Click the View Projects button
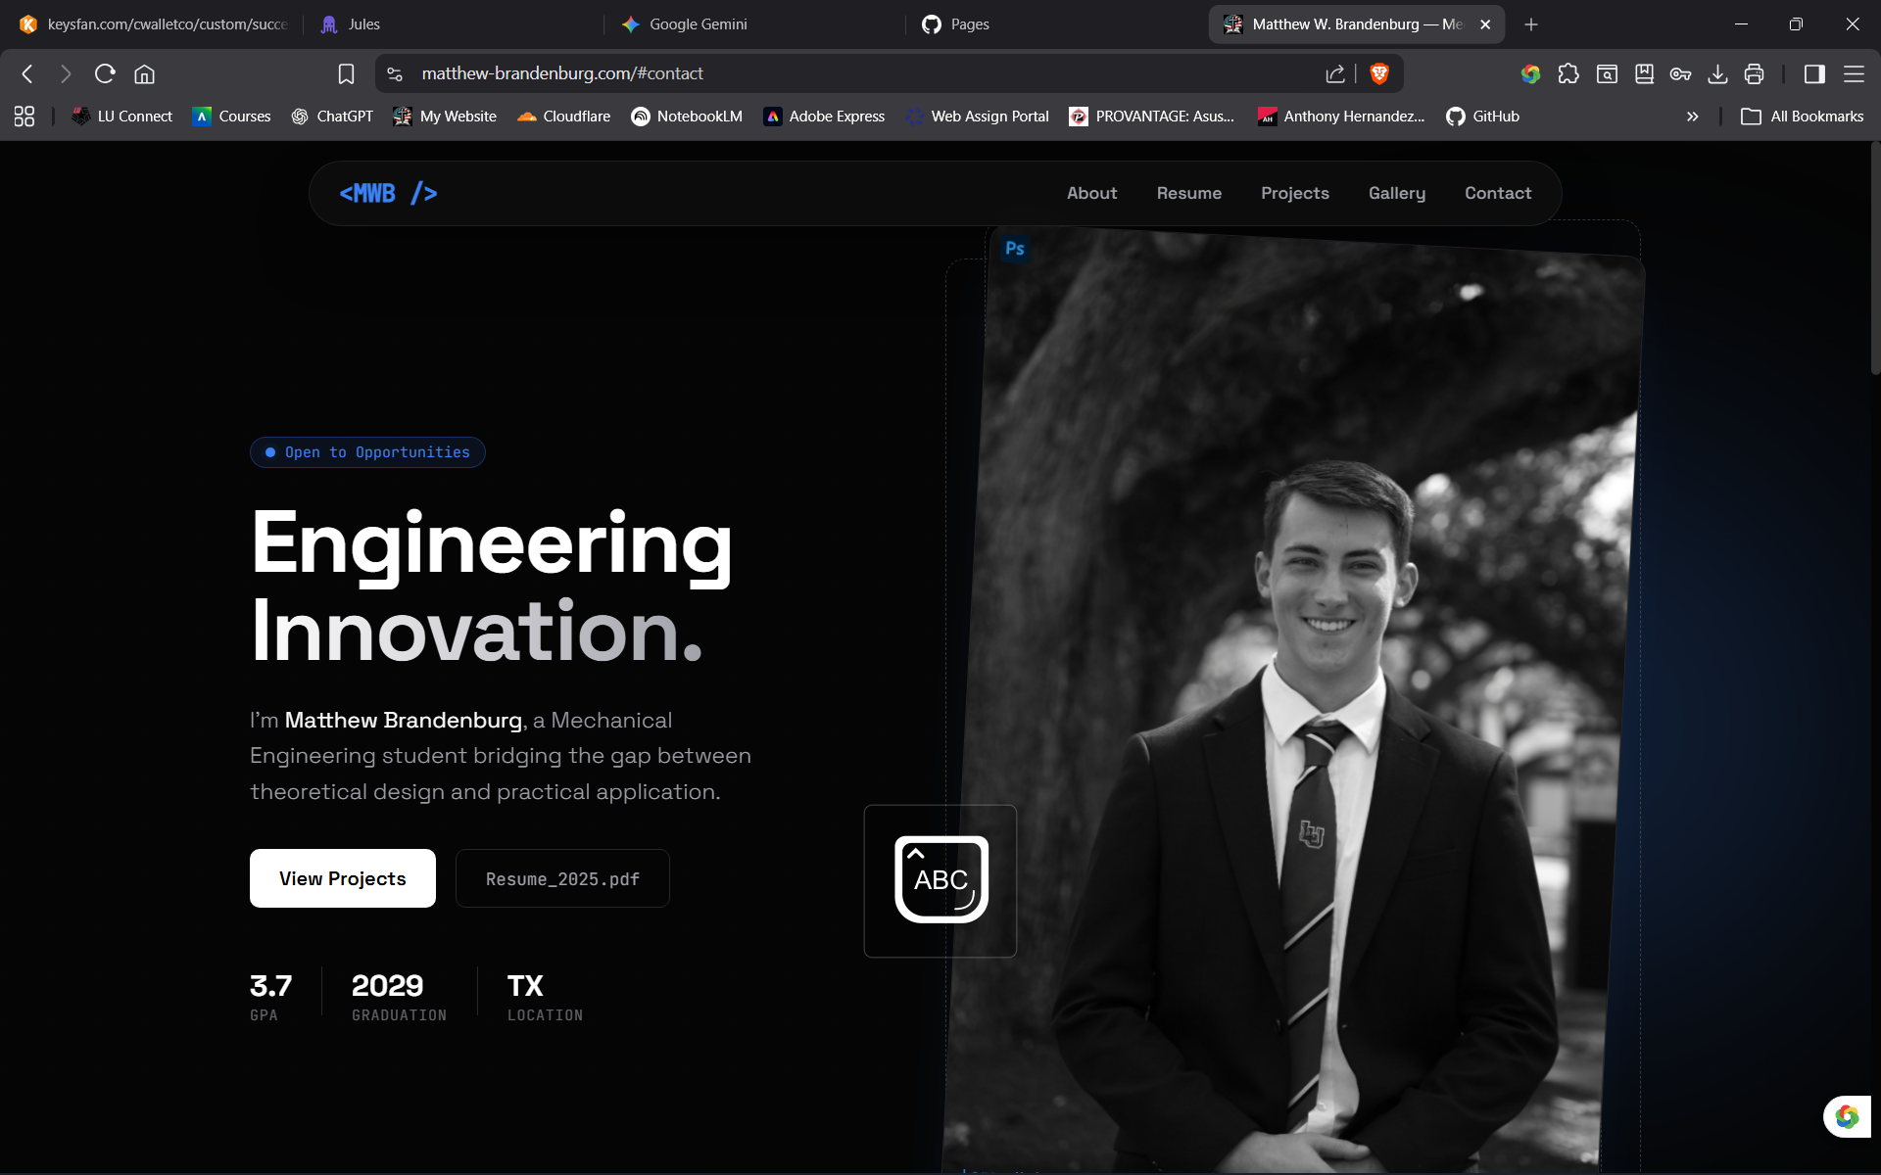 [x=342, y=878]
